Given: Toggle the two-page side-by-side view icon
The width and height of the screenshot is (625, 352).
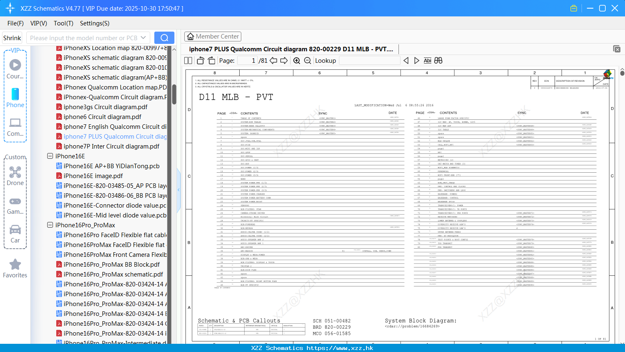Looking at the screenshot, I should (188, 61).
